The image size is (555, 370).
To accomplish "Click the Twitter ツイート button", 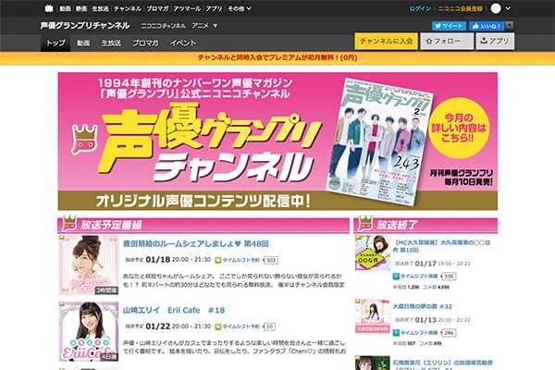I will coord(449,26).
